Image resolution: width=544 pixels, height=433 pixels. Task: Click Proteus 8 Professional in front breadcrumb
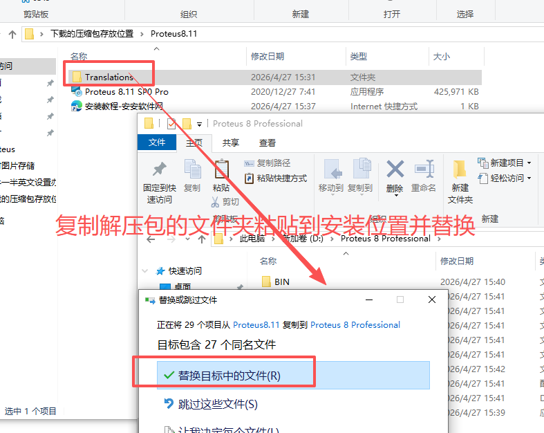click(x=385, y=239)
